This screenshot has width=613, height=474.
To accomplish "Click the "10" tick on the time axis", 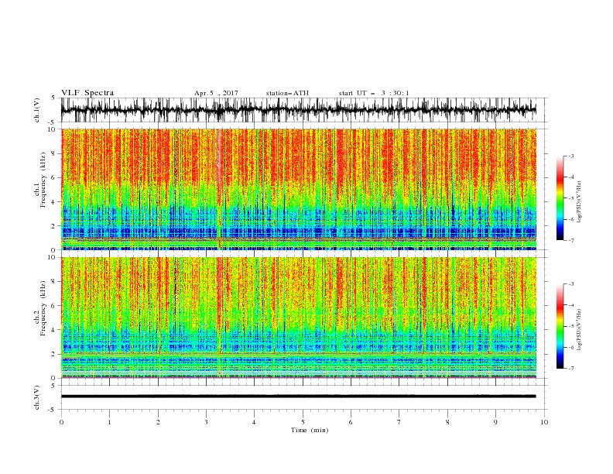I will [x=544, y=422].
